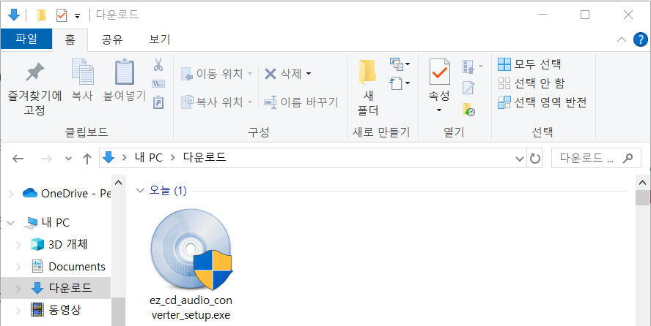Click the Cut scissors icon

pos(158,64)
